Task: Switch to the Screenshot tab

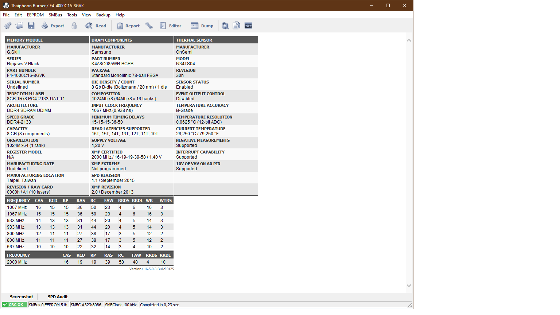Action: (21, 297)
